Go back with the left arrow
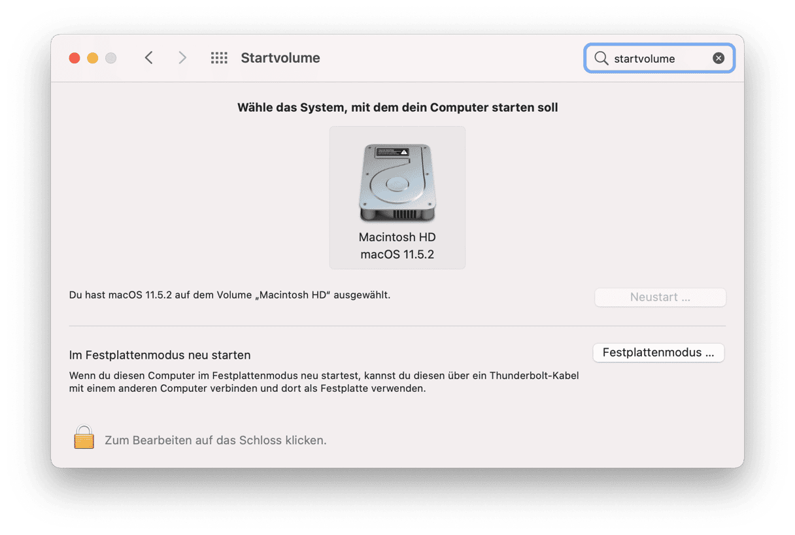The height and width of the screenshot is (535, 795). [x=148, y=58]
